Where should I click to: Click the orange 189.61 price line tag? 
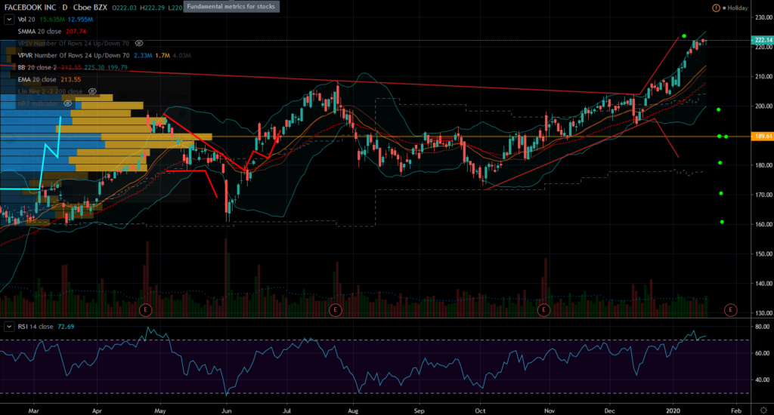(x=762, y=136)
